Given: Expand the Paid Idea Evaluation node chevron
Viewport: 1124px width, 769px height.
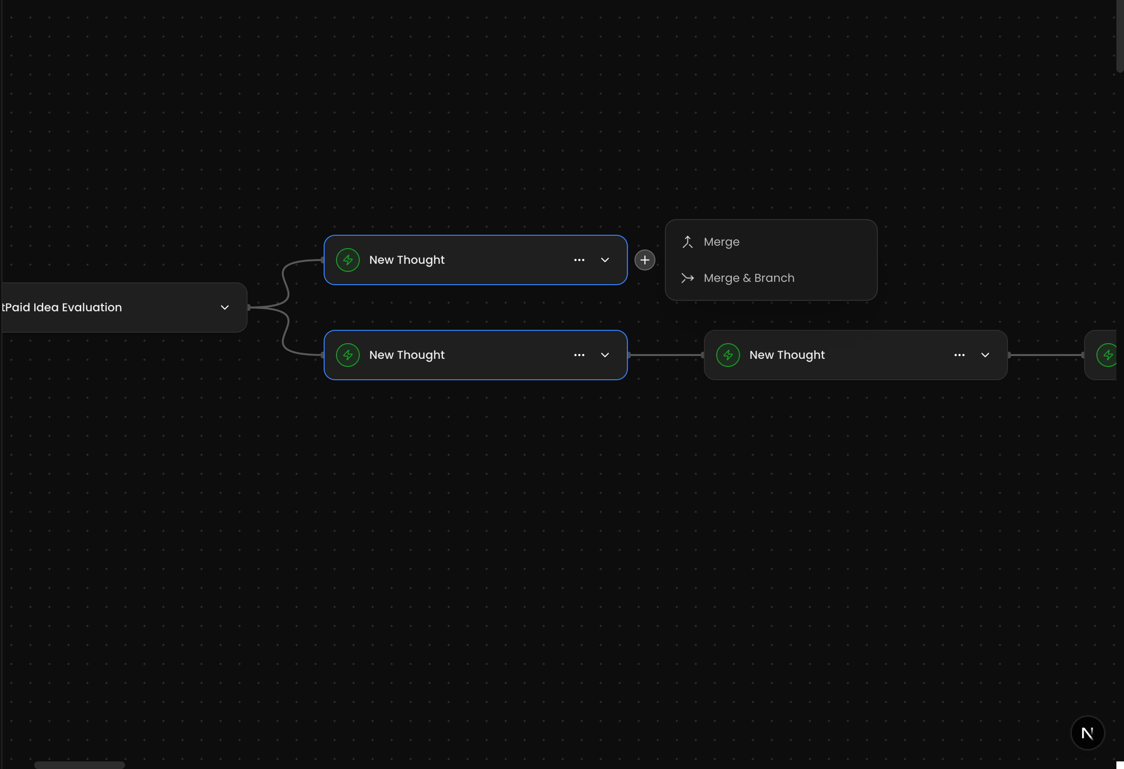Looking at the screenshot, I should tap(225, 308).
